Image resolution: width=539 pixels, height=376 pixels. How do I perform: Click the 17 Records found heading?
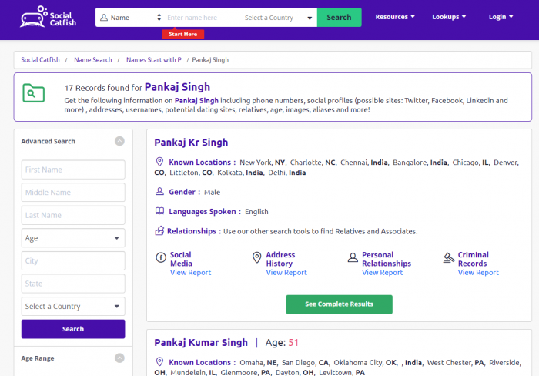coord(137,87)
